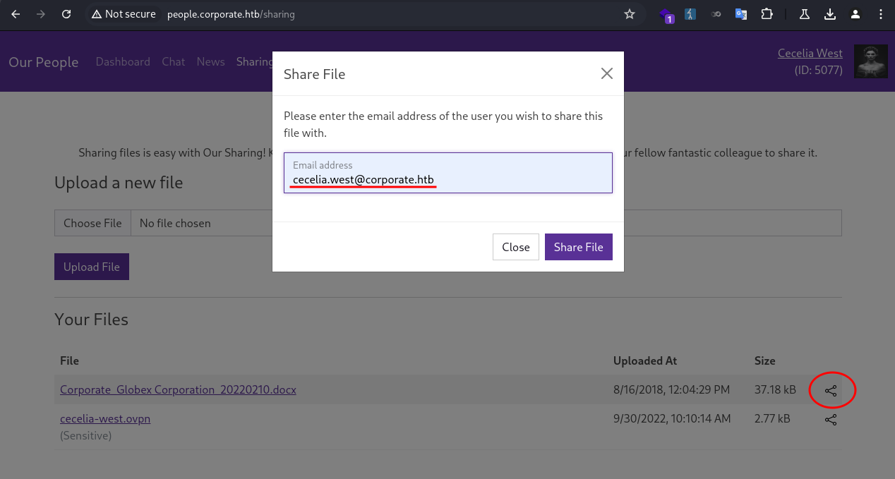Click the Close button in dialog
This screenshot has width=895, height=479.
pyautogui.click(x=515, y=247)
